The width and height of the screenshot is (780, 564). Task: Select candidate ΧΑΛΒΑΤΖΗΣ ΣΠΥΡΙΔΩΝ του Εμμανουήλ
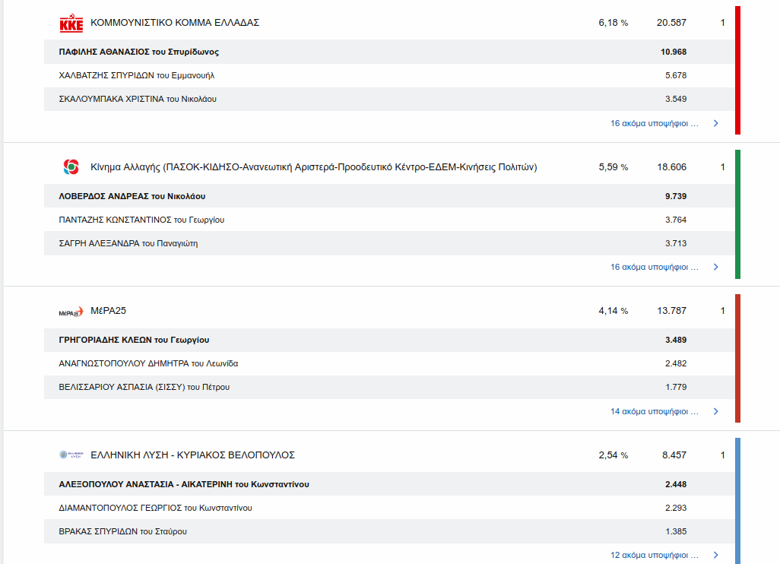click(137, 75)
